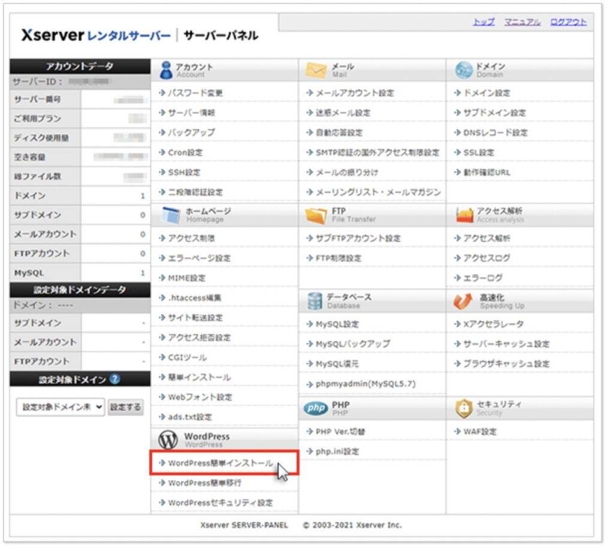Image resolution: width=614 pixels, height=551 pixels.
Task: Click the 設定する button
Action: pos(125,407)
